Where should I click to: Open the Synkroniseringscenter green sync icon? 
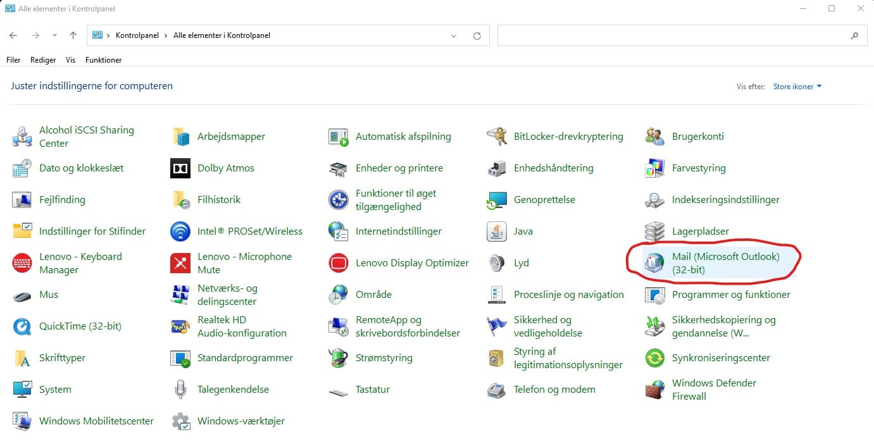click(654, 358)
